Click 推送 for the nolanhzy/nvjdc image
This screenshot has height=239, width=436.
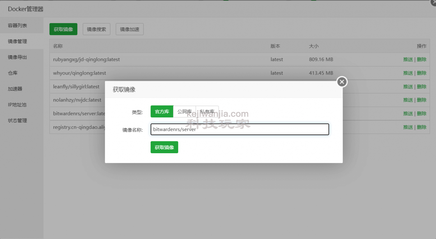coord(408,100)
